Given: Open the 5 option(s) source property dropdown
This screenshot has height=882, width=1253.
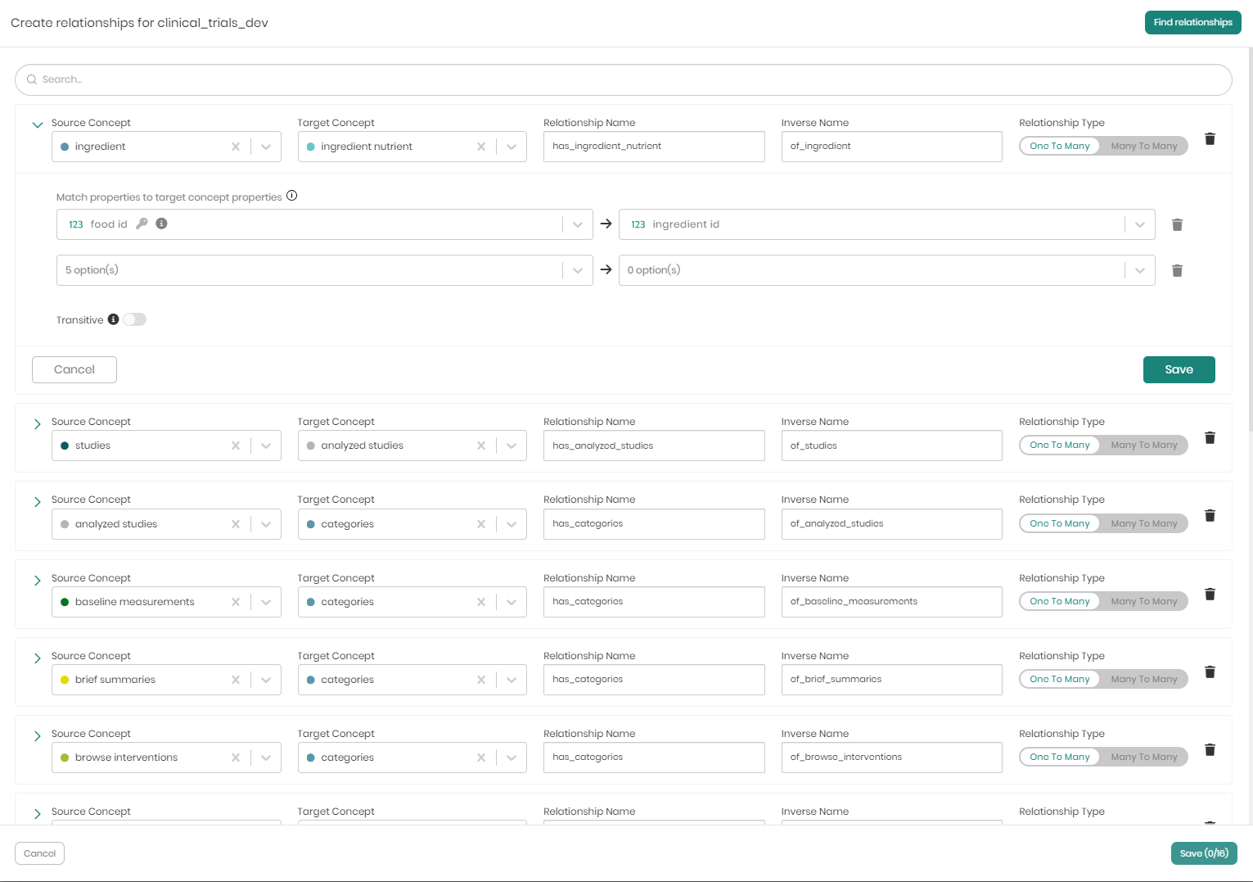Looking at the screenshot, I should pos(578,270).
